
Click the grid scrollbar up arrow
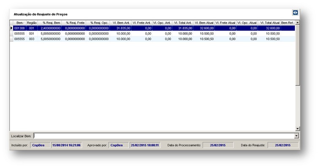tap(297, 23)
